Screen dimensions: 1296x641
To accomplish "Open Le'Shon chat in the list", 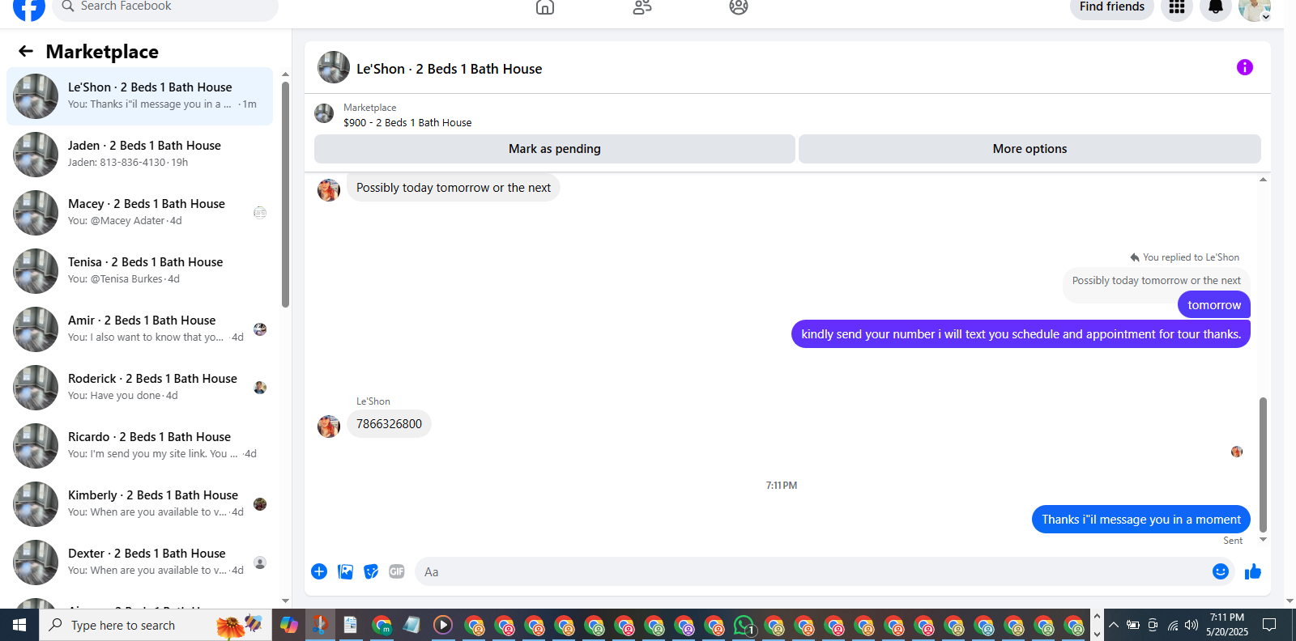I will 139,96.
